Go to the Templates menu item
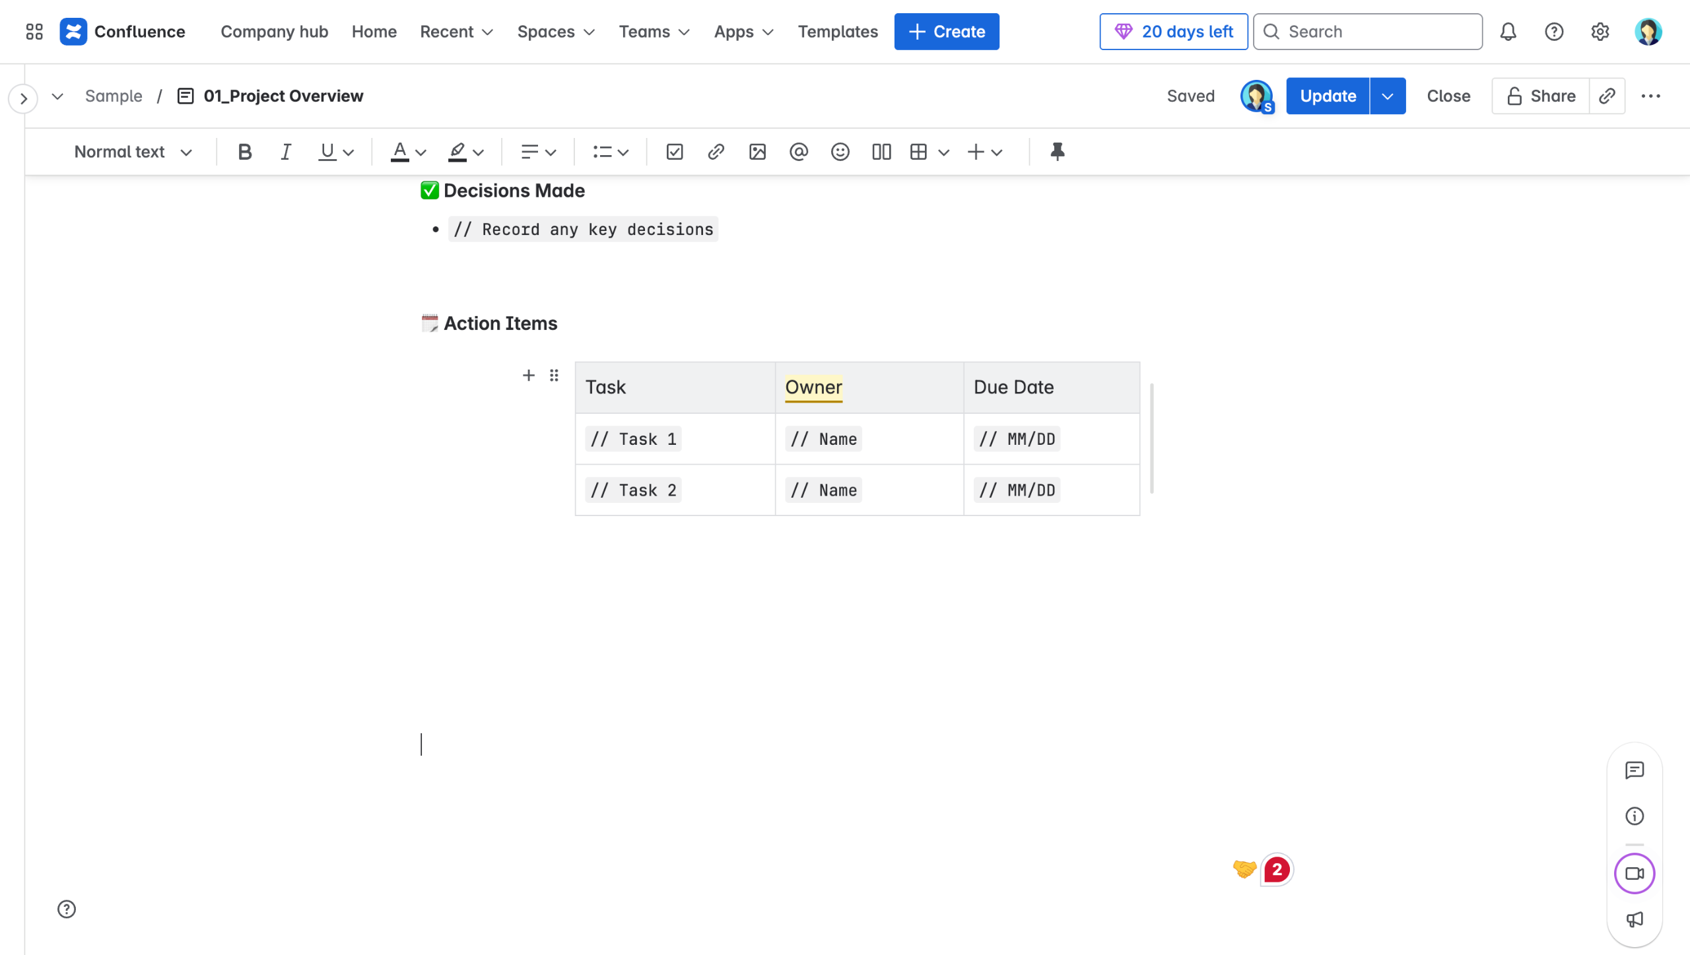 pos(837,32)
